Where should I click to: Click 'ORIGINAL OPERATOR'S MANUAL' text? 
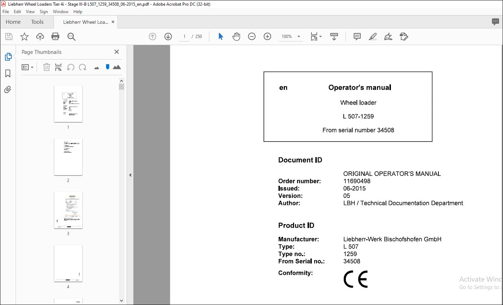[392, 174]
